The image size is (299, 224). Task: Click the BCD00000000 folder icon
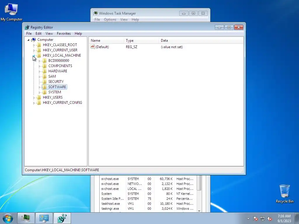point(44,61)
